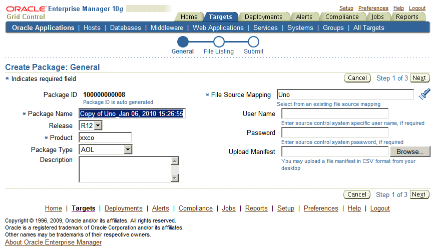This screenshot has width=432, height=252.
Task: Click the Product field containing xxco
Action: 105,137
